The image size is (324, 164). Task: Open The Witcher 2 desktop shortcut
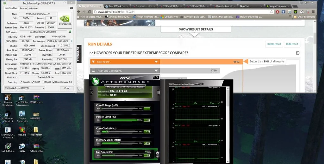tap(22, 101)
